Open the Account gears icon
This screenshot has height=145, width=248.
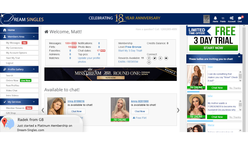tap(231, 19)
